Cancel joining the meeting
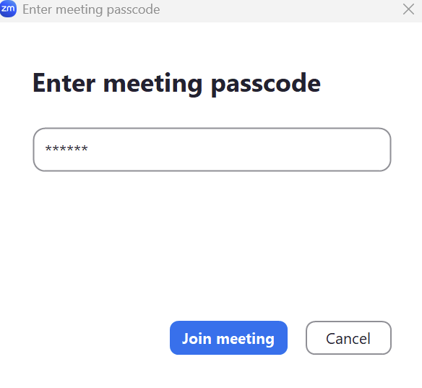 coord(348,337)
